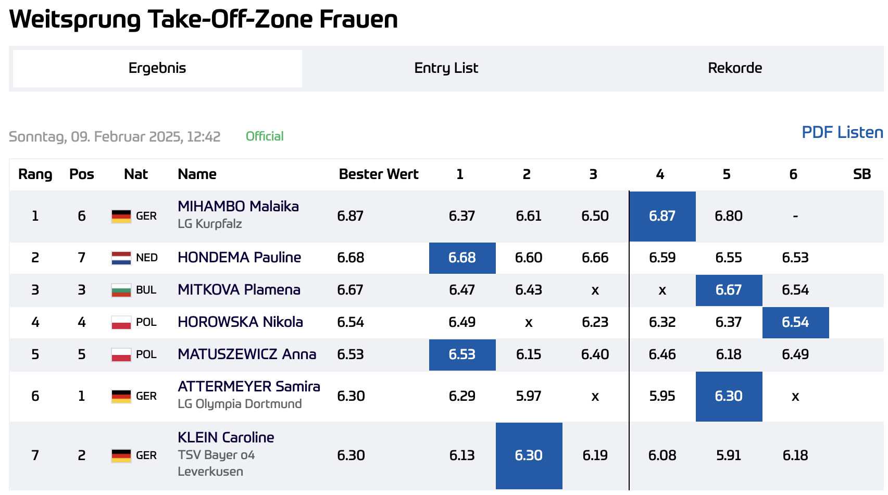888x495 pixels.
Task: Select the Ergebnis tab
Action: pyautogui.click(x=157, y=68)
